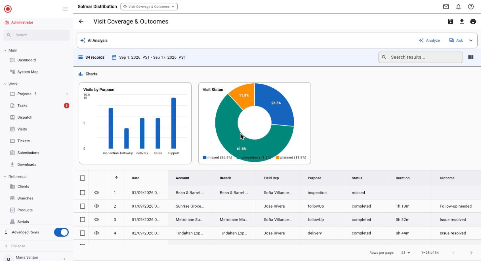
Task: Download the report using the download icon
Action: pyautogui.click(x=462, y=21)
